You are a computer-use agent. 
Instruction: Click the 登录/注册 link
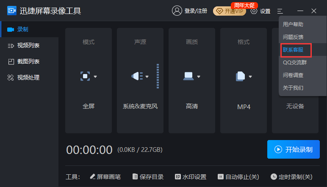(196, 11)
